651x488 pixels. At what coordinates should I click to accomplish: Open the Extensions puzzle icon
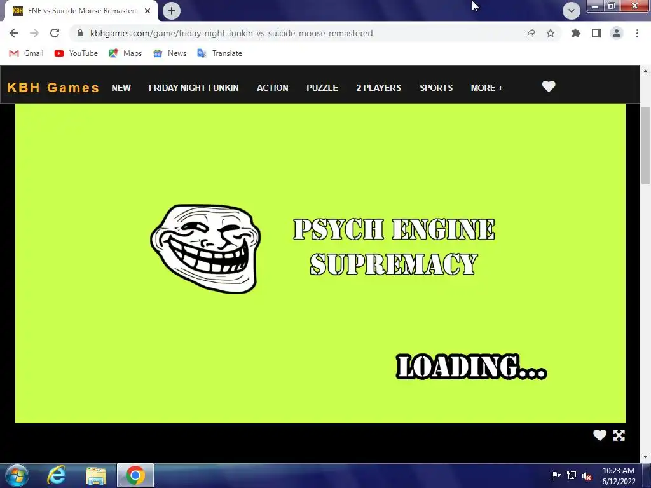pyautogui.click(x=576, y=33)
